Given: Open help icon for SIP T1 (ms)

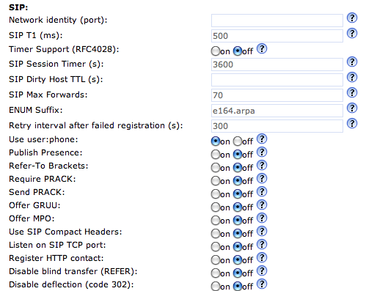Looking at the screenshot, I should tap(352, 33).
